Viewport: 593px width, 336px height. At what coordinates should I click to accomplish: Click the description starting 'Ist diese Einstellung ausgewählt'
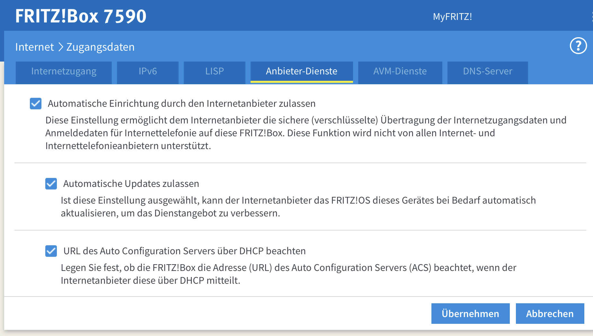tap(298, 206)
